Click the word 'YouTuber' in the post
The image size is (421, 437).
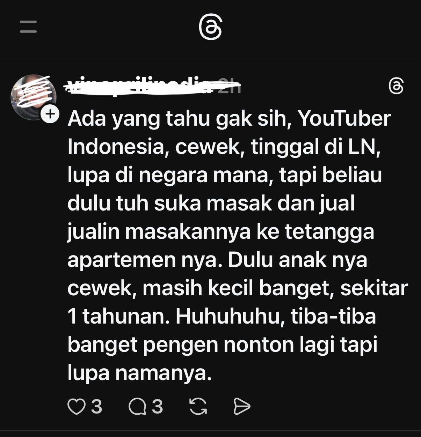coord(344,119)
